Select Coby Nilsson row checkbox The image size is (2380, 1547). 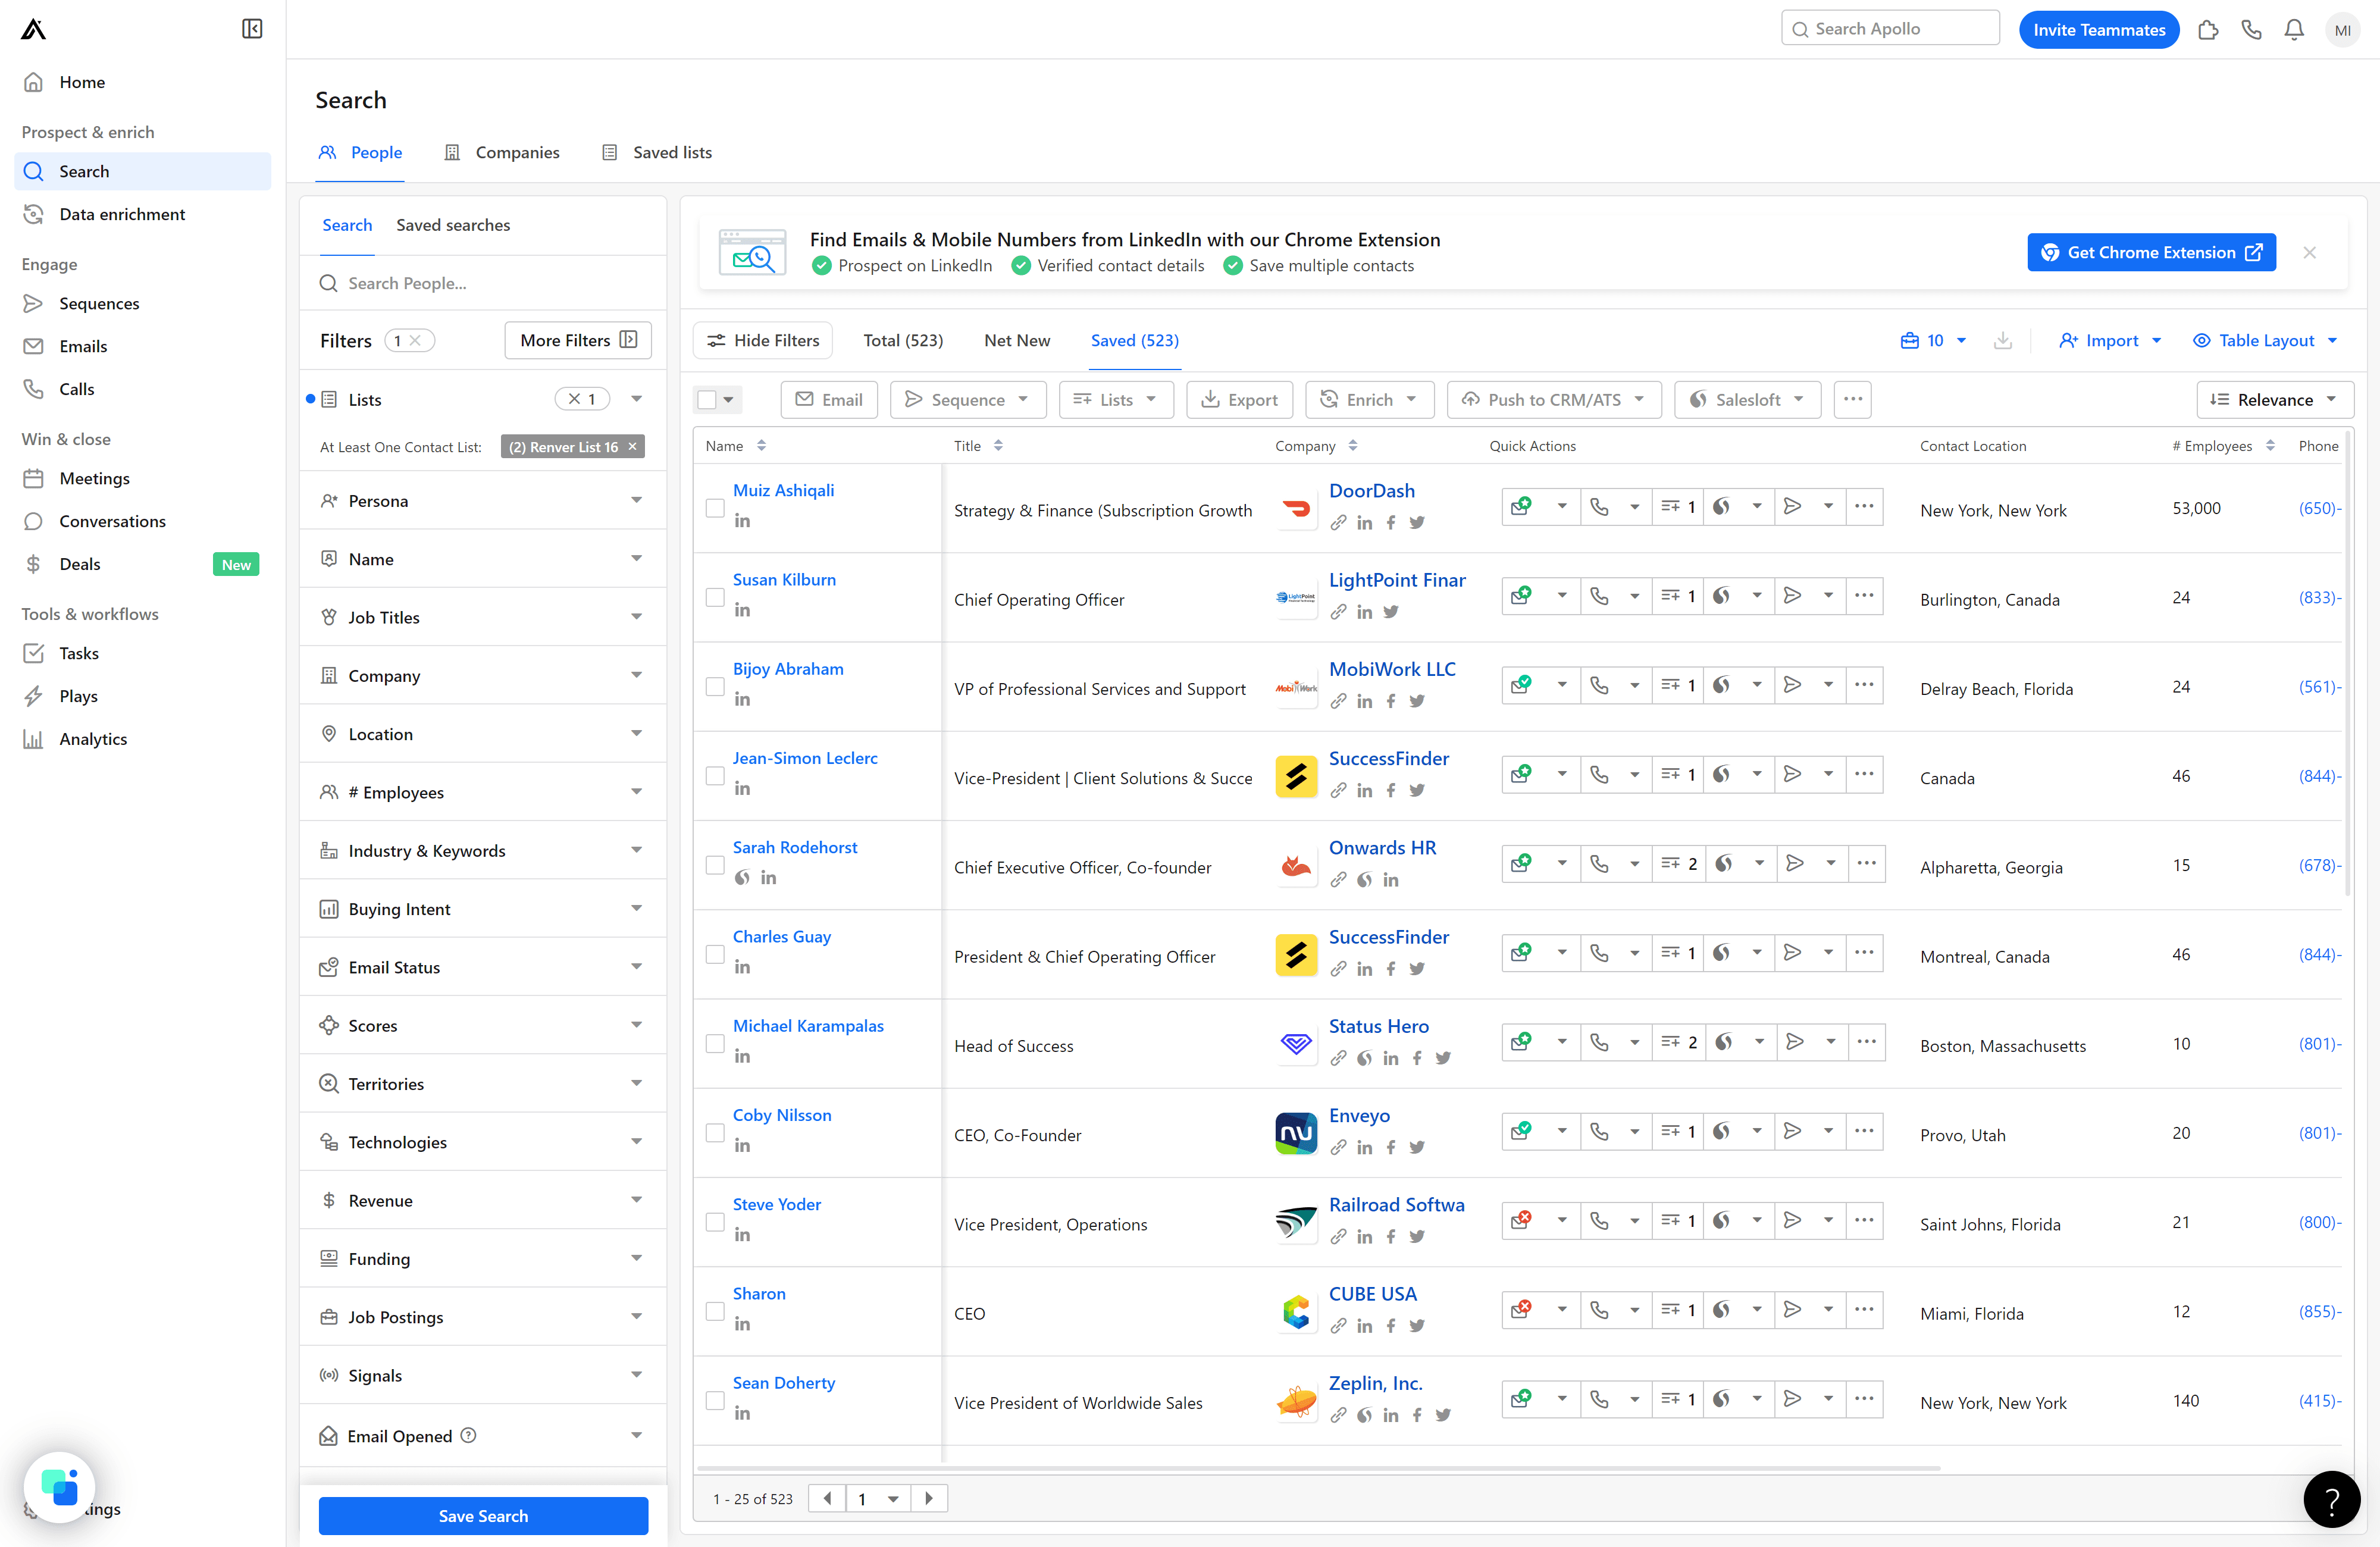click(715, 1133)
